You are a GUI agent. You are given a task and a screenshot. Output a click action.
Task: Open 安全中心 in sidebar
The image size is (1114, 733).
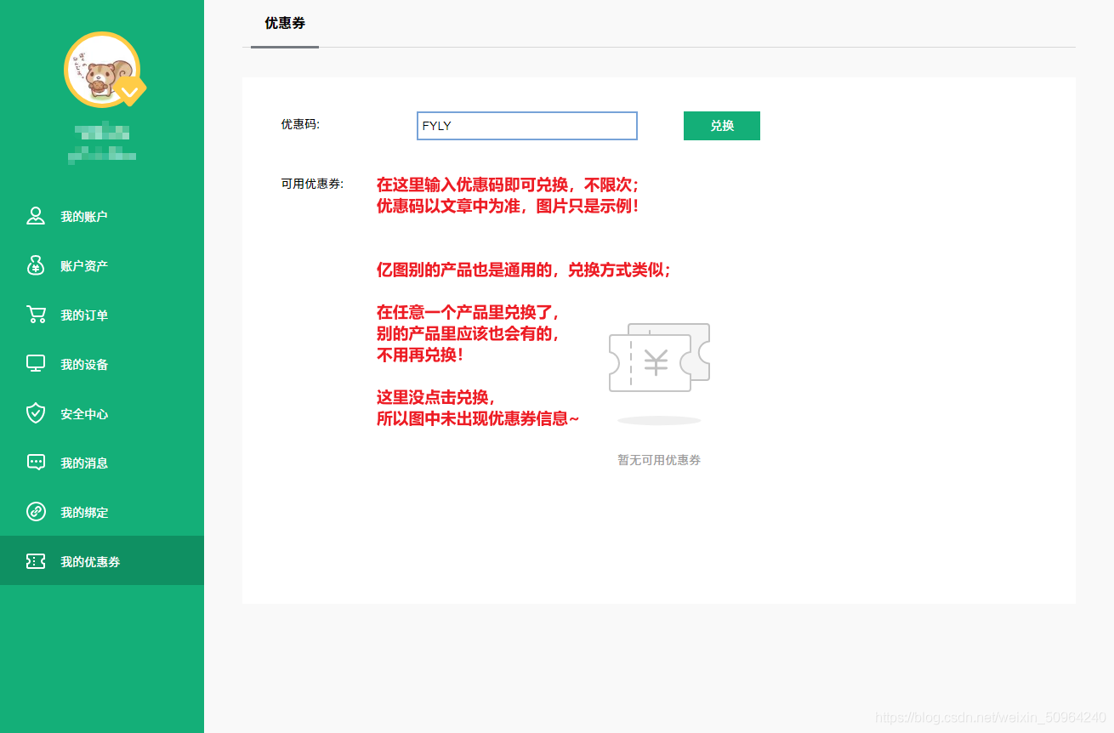102,413
